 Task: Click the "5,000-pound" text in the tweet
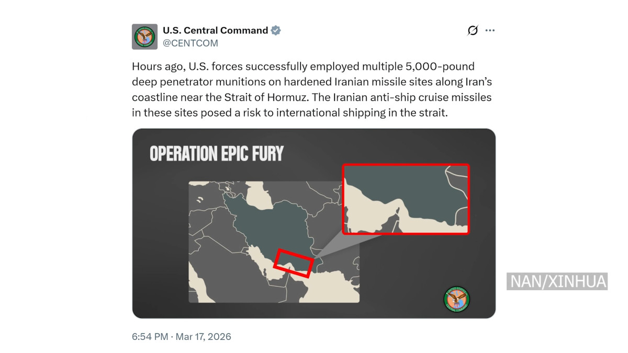[444, 67]
